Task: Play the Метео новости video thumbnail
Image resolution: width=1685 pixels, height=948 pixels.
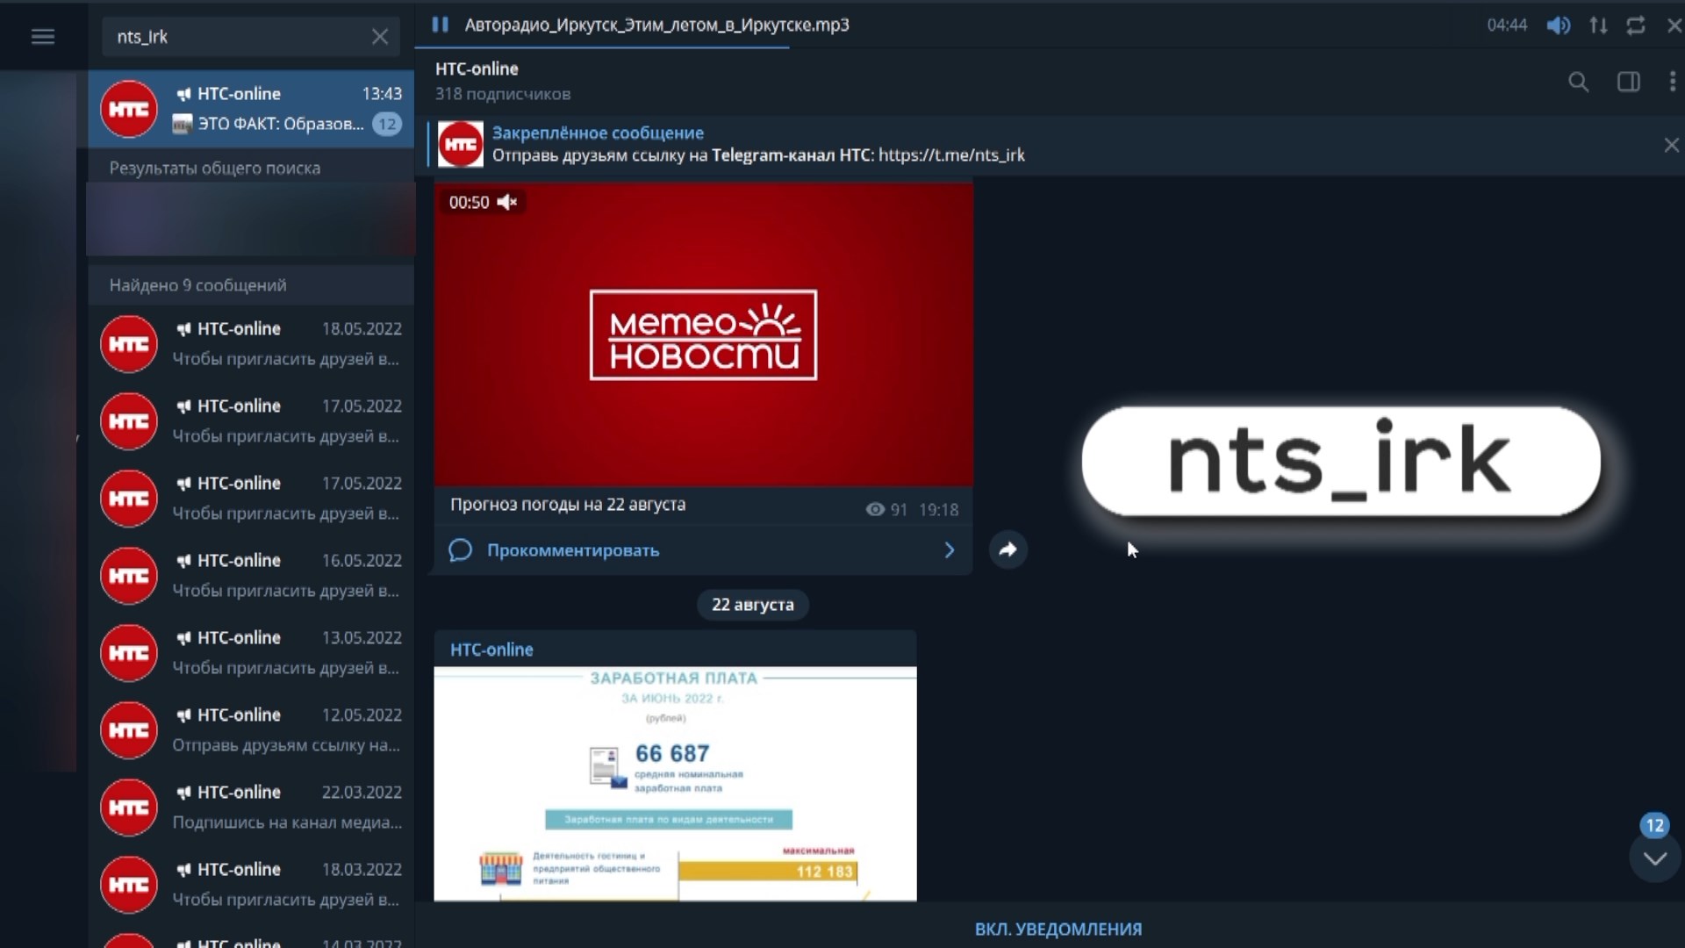Action: pyautogui.click(x=703, y=334)
